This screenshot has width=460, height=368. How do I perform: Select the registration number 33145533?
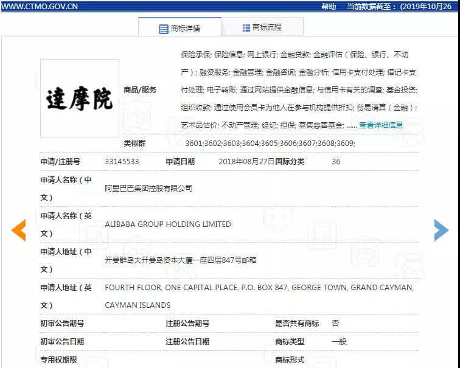(122, 162)
